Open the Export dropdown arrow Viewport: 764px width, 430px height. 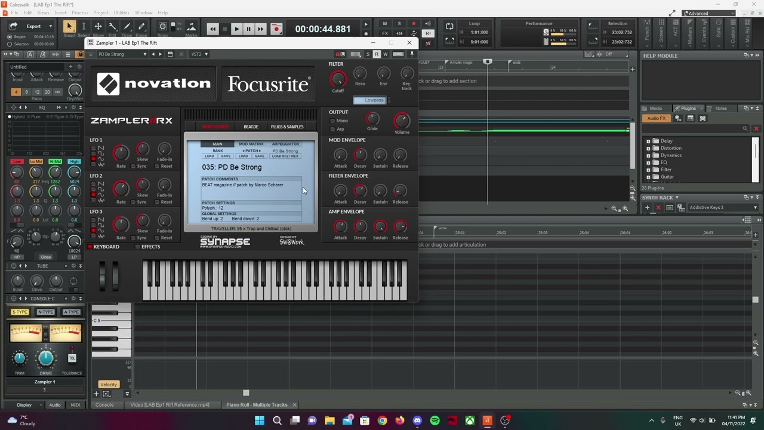click(x=51, y=26)
